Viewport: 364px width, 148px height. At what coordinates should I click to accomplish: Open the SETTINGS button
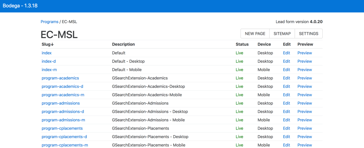click(x=308, y=34)
